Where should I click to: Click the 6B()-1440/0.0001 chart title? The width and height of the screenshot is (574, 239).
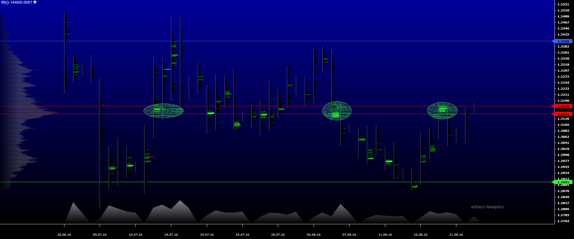17,2
